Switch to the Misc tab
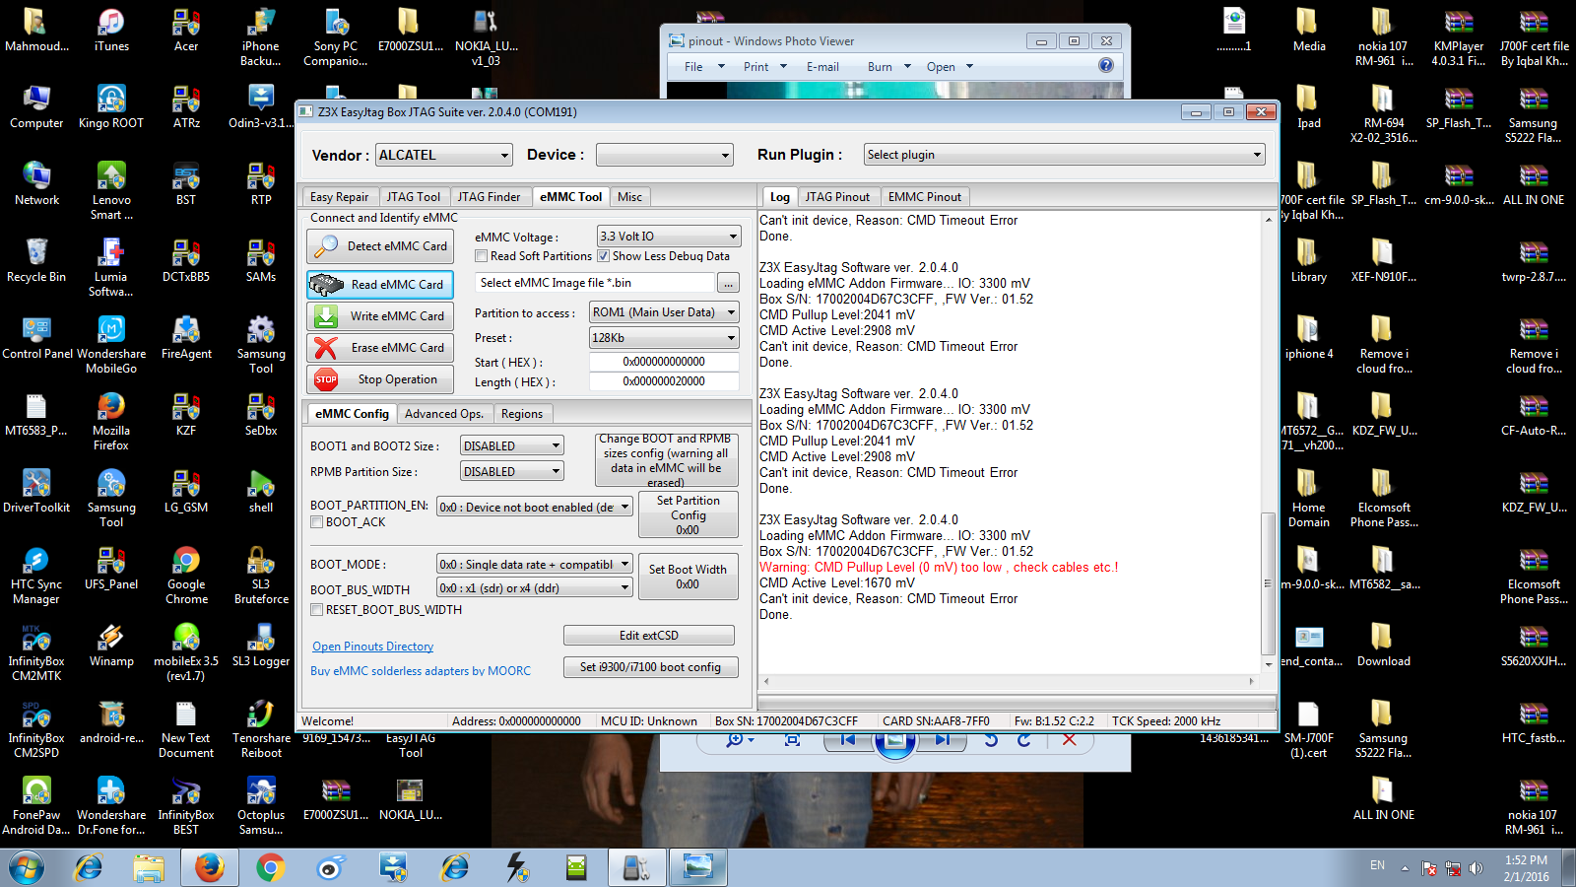 630,197
